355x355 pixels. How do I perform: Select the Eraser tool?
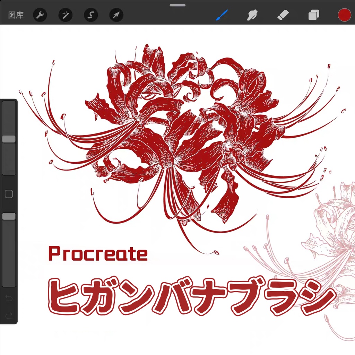[x=283, y=15]
